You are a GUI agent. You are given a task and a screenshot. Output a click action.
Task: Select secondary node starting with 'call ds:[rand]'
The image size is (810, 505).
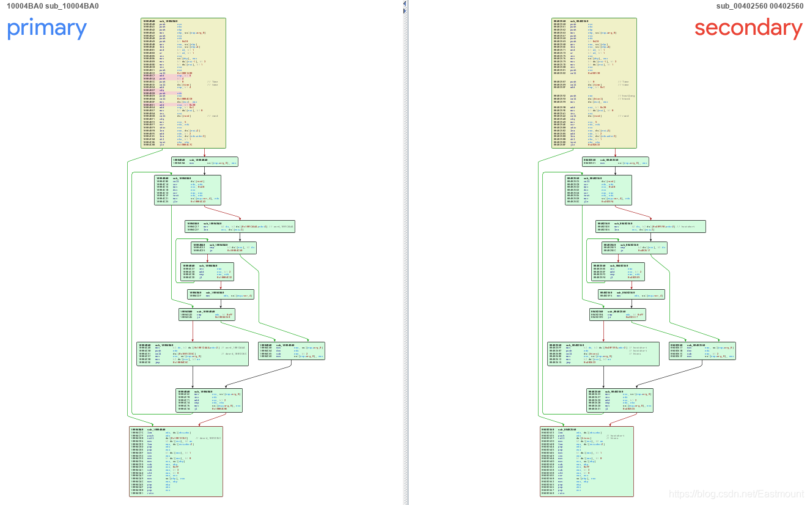coord(598,190)
